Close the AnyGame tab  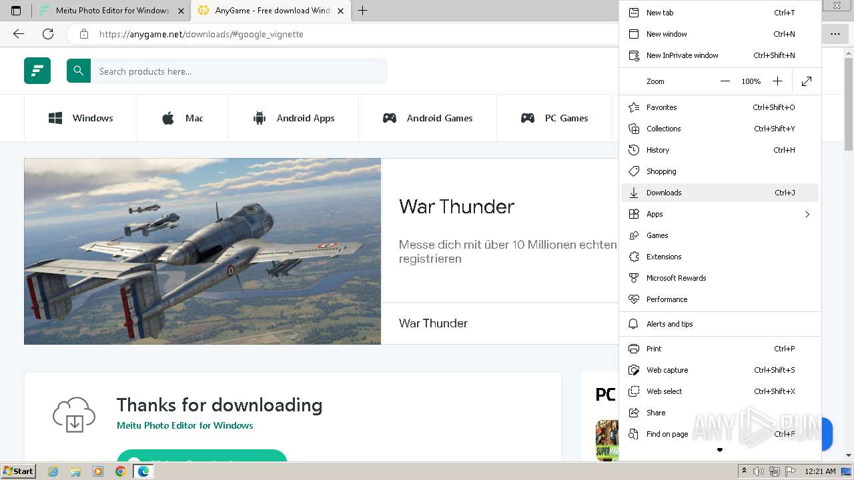coord(340,11)
